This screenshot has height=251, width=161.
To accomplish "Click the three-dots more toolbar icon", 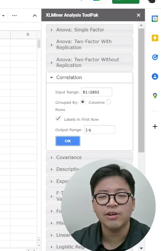I will tap(14, 16).
